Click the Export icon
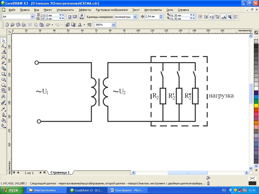Viewport: 259px width, 194px height. pos(73,25)
